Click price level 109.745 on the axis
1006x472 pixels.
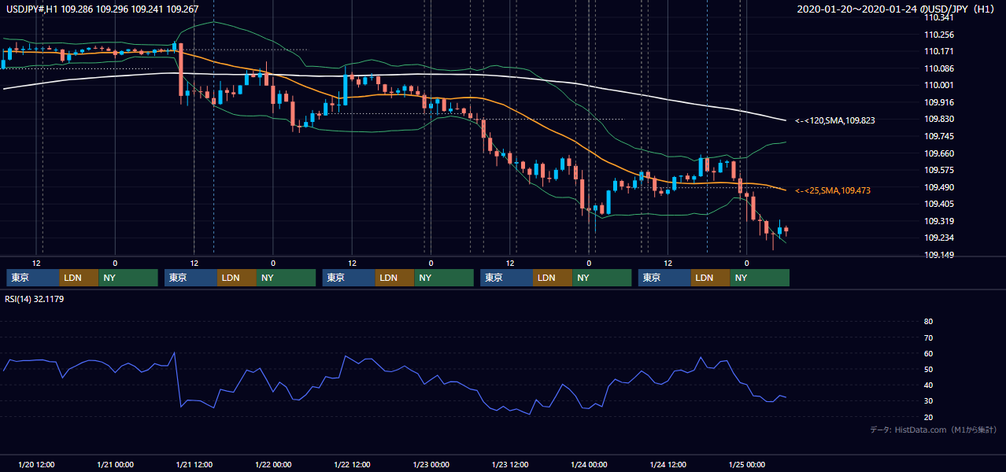click(x=940, y=136)
